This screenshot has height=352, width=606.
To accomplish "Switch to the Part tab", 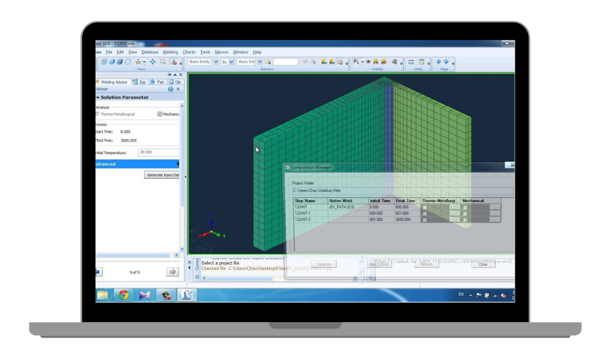I will (x=157, y=82).
